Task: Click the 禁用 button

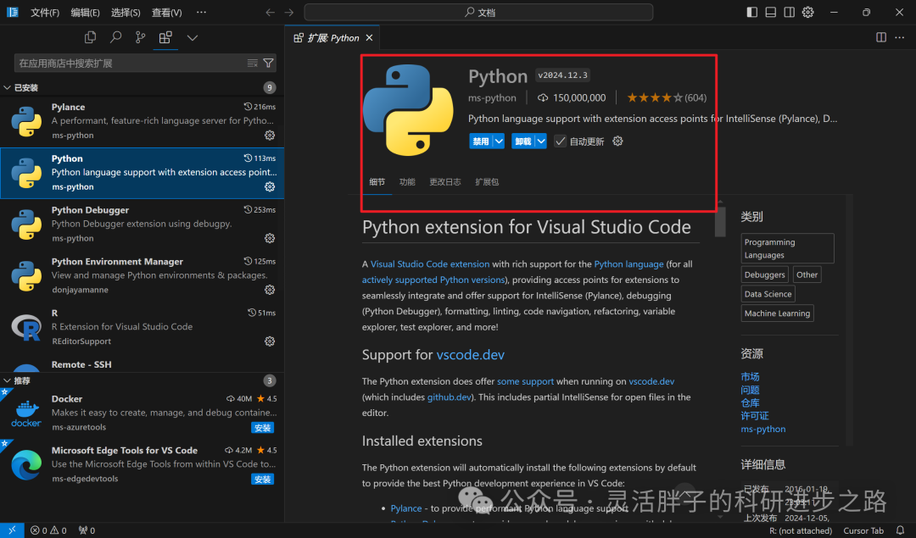Action: [481, 141]
